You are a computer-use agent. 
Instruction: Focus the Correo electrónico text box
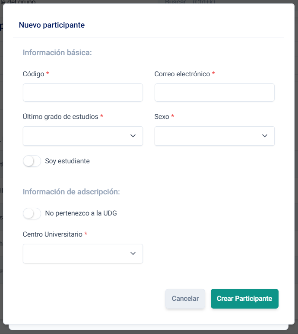214,93
